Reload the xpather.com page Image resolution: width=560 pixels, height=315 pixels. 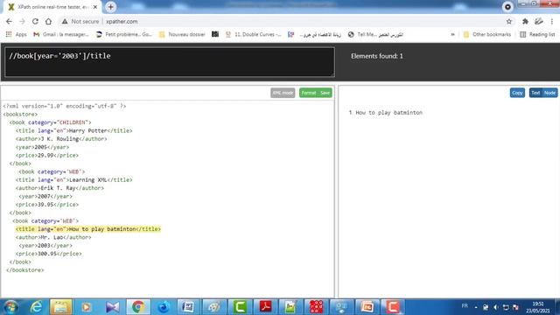point(35,21)
